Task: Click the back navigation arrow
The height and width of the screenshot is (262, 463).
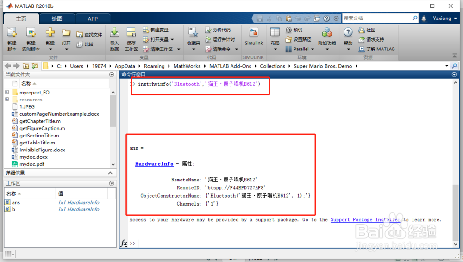Action: 8,66
